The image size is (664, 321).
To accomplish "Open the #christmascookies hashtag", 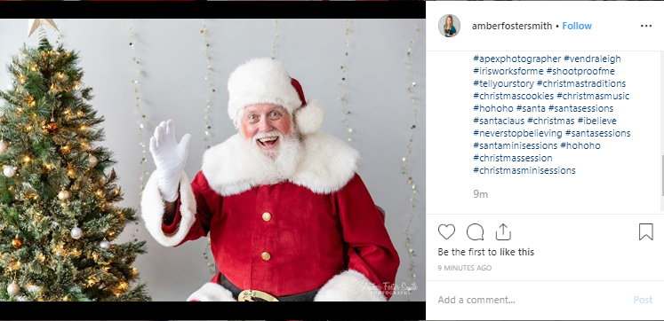I will pyautogui.click(x=514, y=96).
